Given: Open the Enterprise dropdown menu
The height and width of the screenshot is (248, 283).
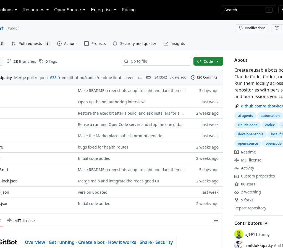Looking at the screenshot, I should tap(103, 10).
